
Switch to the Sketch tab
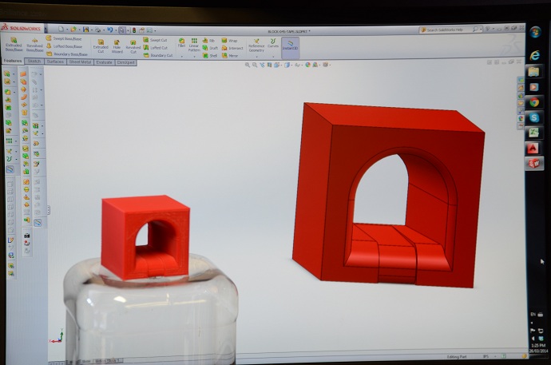click(34, 61)
